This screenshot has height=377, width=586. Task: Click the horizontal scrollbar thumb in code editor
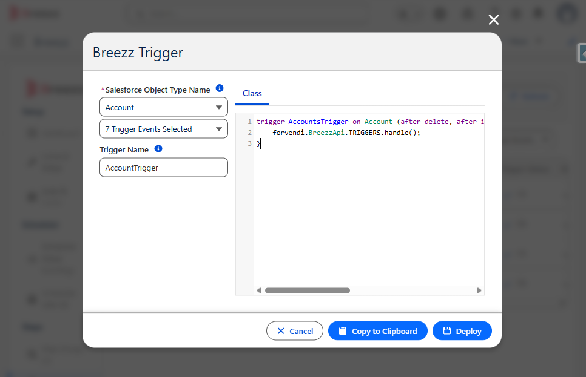click(308, 290)
